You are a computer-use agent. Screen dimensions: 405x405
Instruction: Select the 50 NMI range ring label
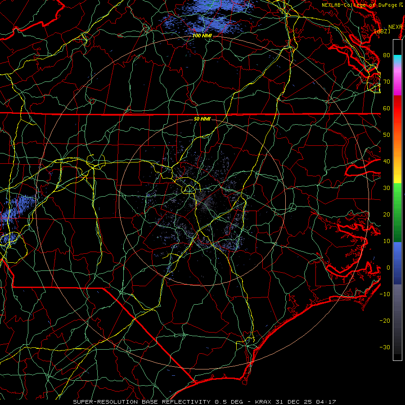(202, 119)
